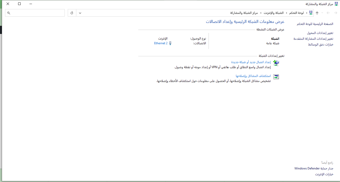Click the Ethernet 2 connection link
Image resolution: width=340 pixels, height=182 pixels.
pos(161,43)
